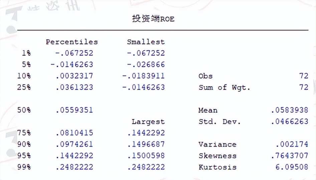Click the 95% row label

coord(24,156)
